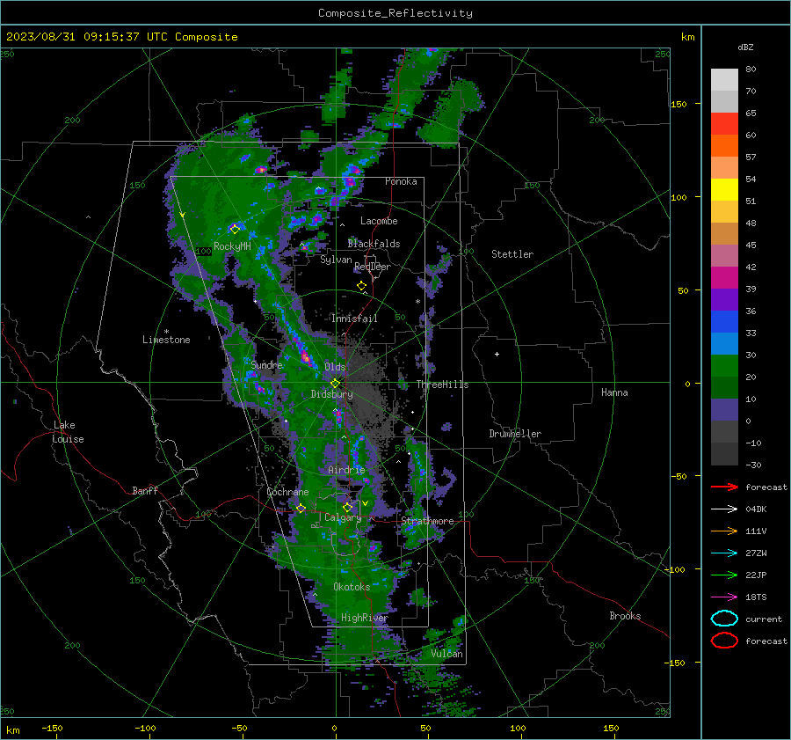Screen dimensions: 791x740
Task: Click the Brooks city label
Action: [x=625, y=616]
